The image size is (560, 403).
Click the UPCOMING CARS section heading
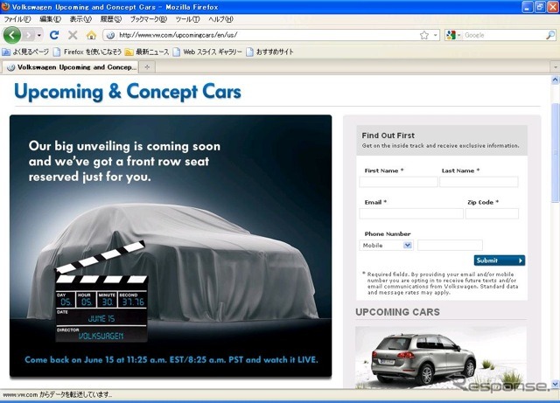[x=397, y=312]
